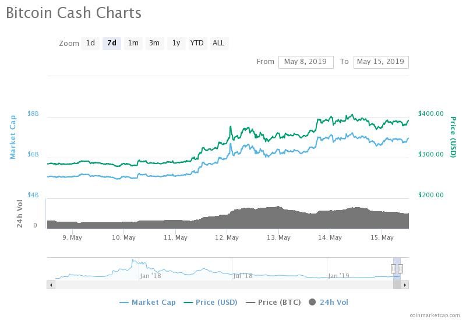Screen dimensions: 466x320
Task: Toggle Price (BTC) series in legend
Action: 273,303
